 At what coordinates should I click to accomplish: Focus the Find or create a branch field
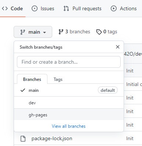[69, 62]
